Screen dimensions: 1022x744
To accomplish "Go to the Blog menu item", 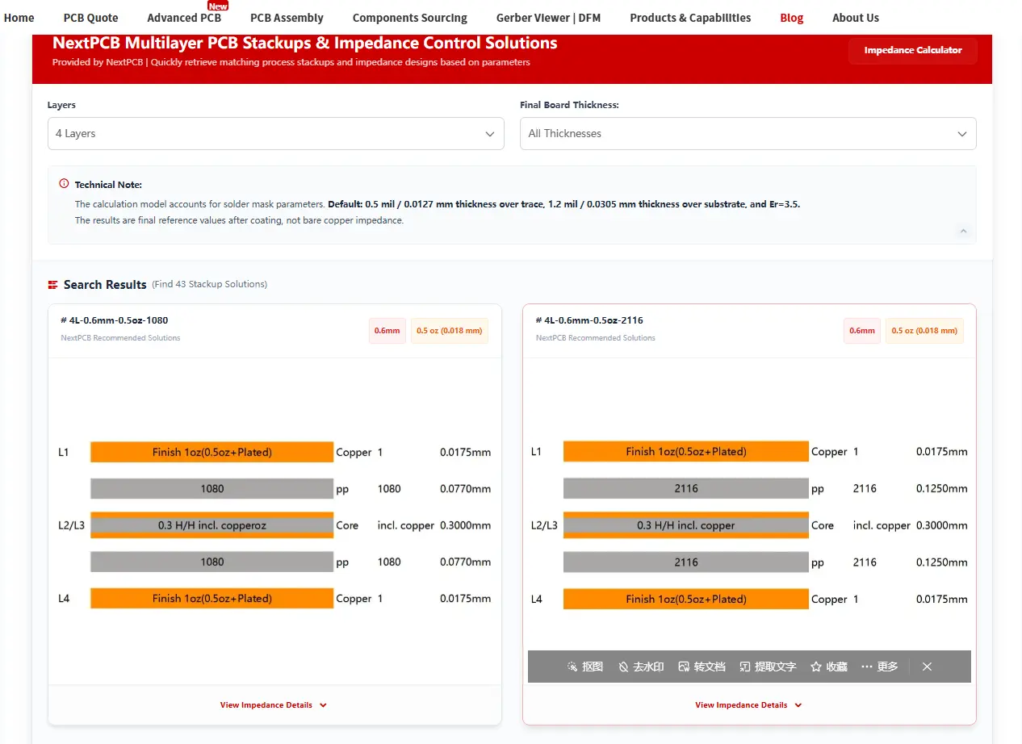I will point(791,18).
